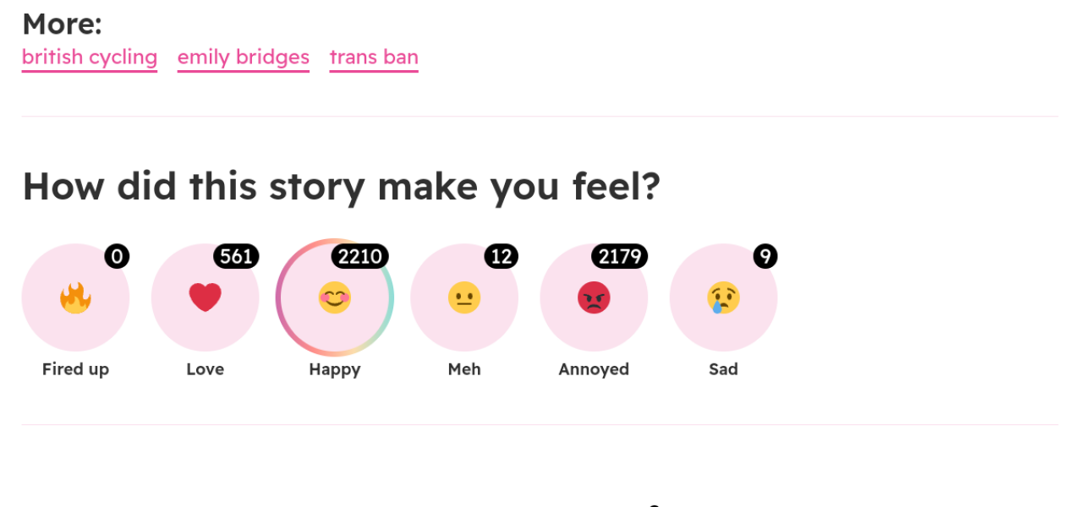Click the 12 count badge on Meh

coord(501,256)
